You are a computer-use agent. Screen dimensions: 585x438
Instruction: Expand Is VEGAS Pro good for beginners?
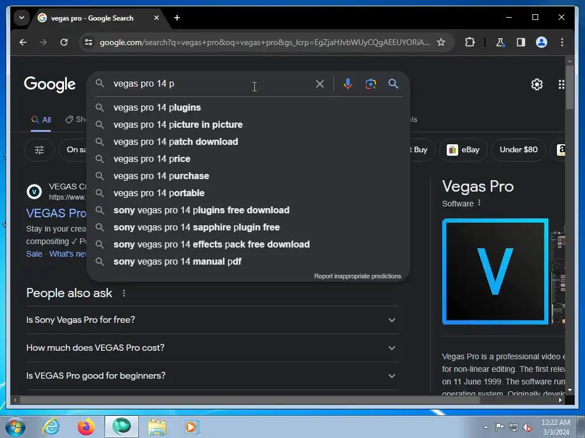pos(211,376)
